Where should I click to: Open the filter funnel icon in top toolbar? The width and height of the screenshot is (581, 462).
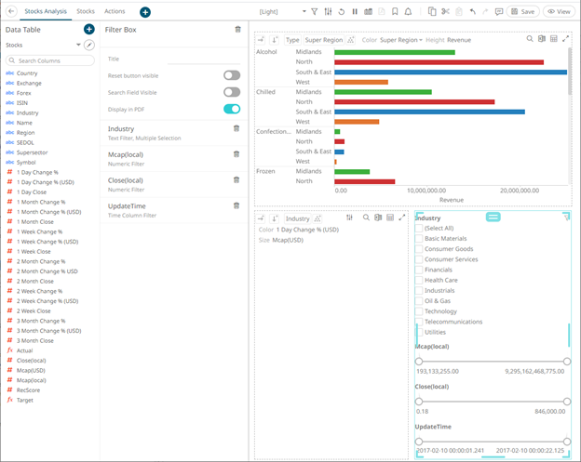pyautogui.click(x=314, y=11)
